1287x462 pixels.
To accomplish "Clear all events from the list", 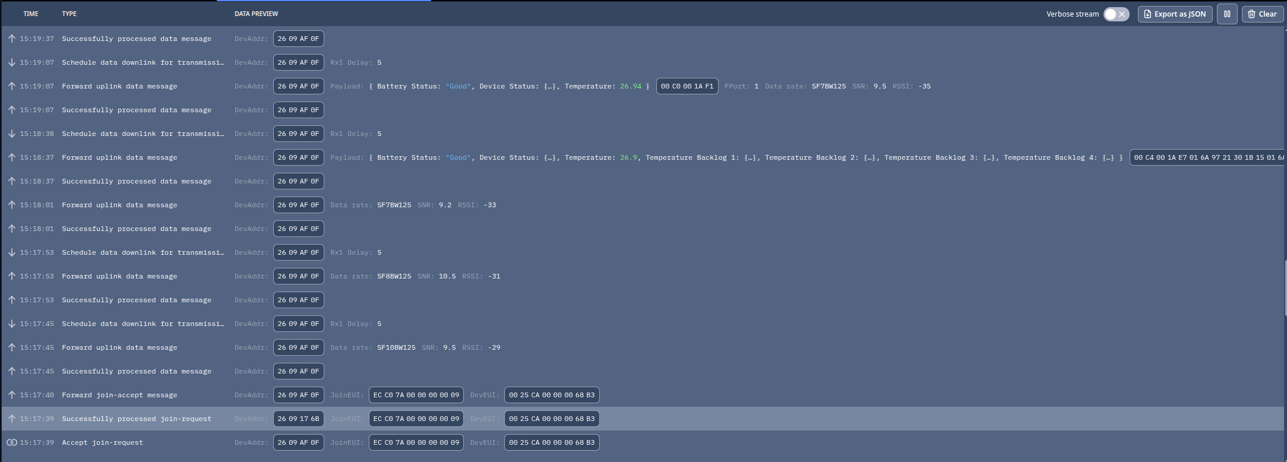I will point(1262,14).
